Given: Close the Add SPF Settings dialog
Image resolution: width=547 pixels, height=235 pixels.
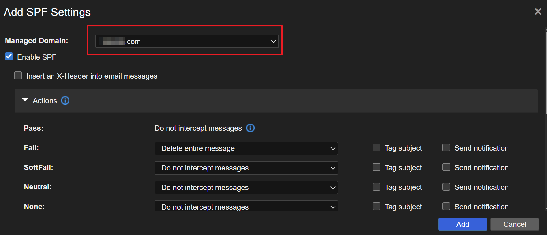Looking at the screenshot, I should pyautogui.click(x=538, y=12).
